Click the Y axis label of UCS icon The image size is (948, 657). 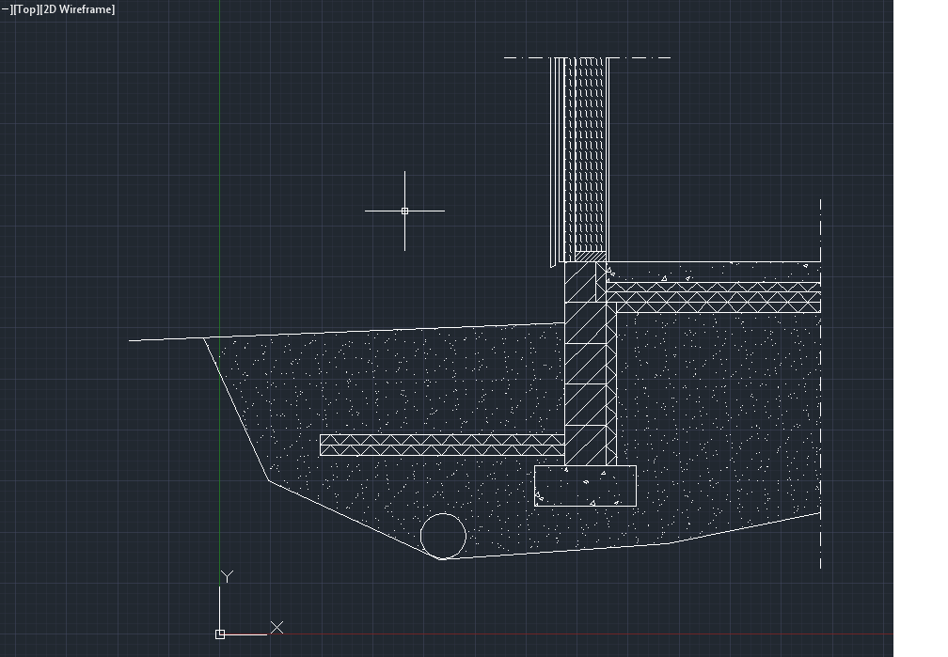click(226, 573)
